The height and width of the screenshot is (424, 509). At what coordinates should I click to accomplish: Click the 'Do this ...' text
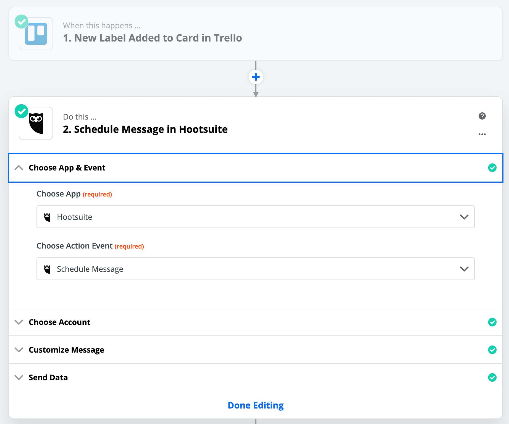click(x=80, y=117)
